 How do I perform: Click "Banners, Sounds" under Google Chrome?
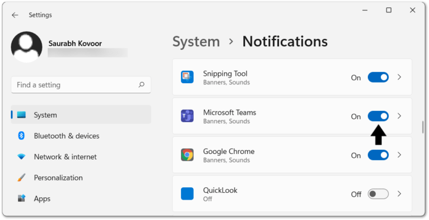point(226,160)
